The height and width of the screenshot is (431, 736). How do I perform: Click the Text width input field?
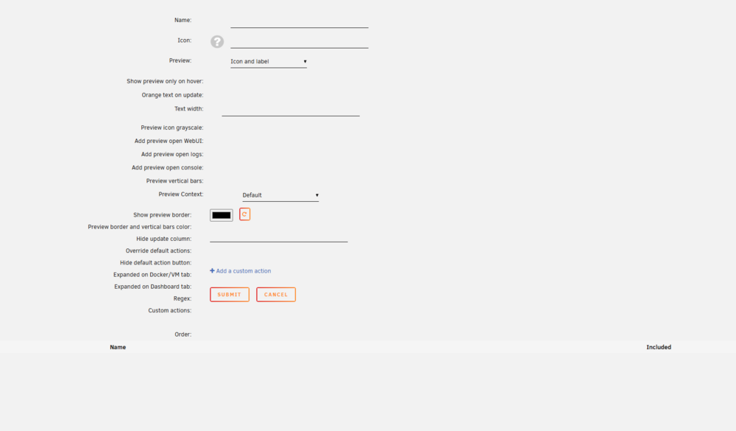coord(291,110)
